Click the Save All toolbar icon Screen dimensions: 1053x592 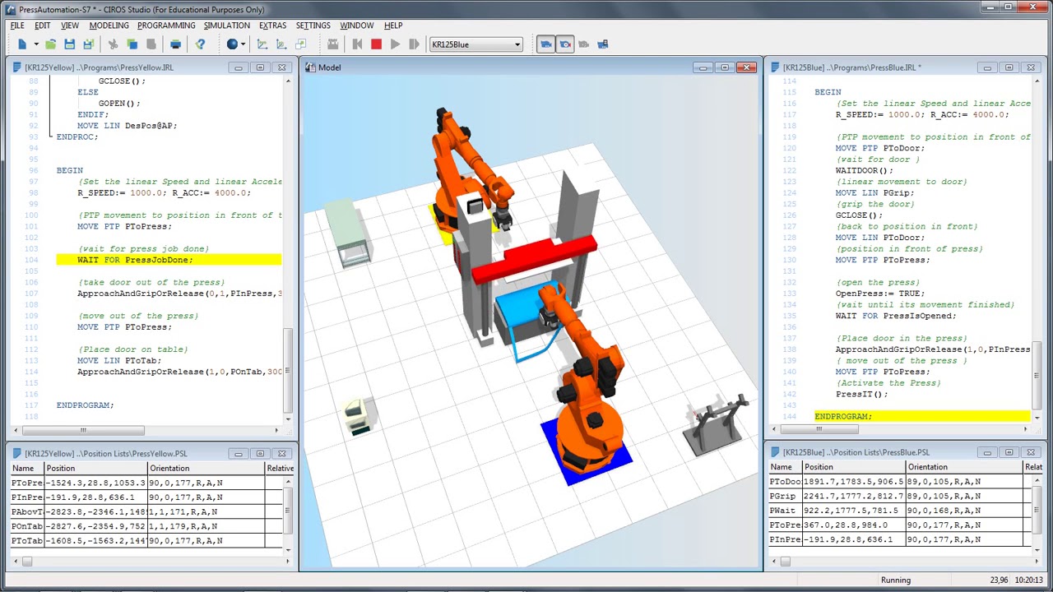tap(87, 44)
